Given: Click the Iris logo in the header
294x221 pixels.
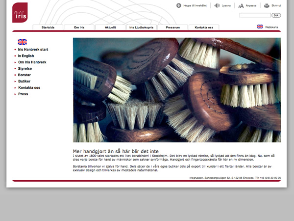Looking at the screenshot, I should pos(20,13).
